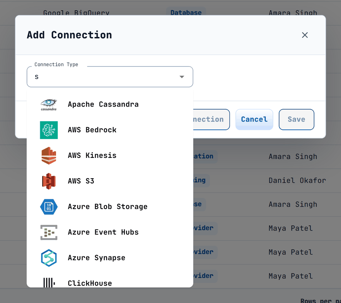This screenshot has width=341, height=303.
Task: Click the ClickHouse bars icon
Action: point(49,282)
